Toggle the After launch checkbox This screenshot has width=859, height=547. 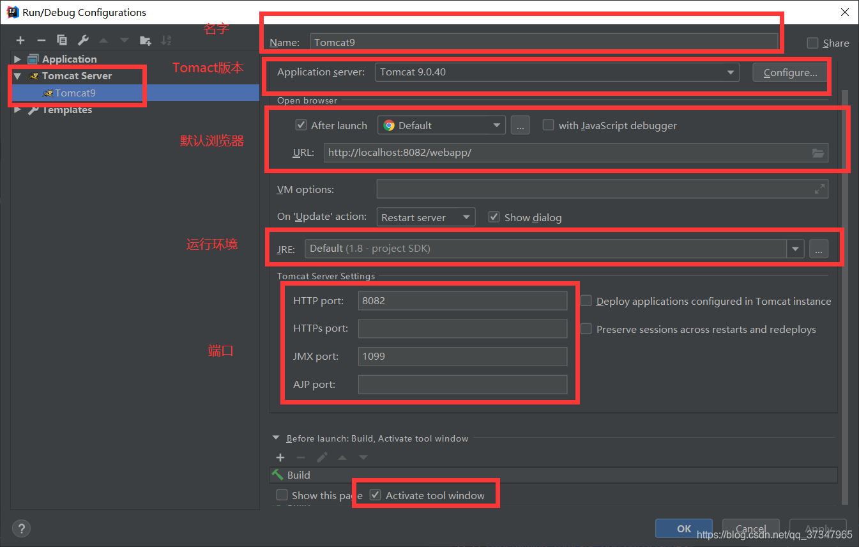(x=301, y=125)
